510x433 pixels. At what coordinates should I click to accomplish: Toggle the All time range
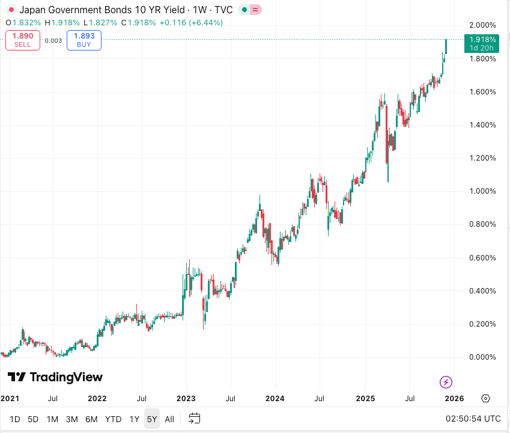coord(169,419)
